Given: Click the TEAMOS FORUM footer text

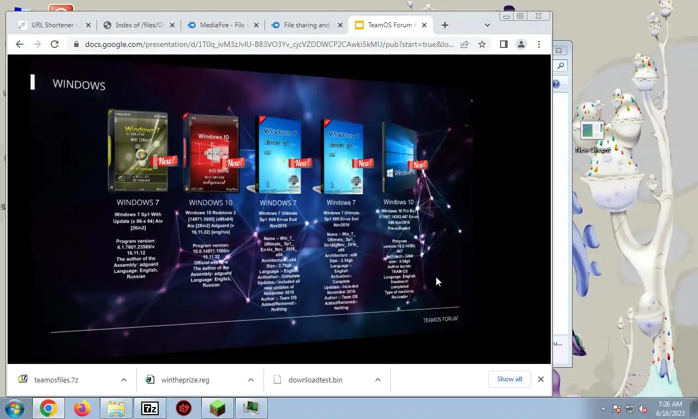Looking at the screenshot, I should [441, 319].
